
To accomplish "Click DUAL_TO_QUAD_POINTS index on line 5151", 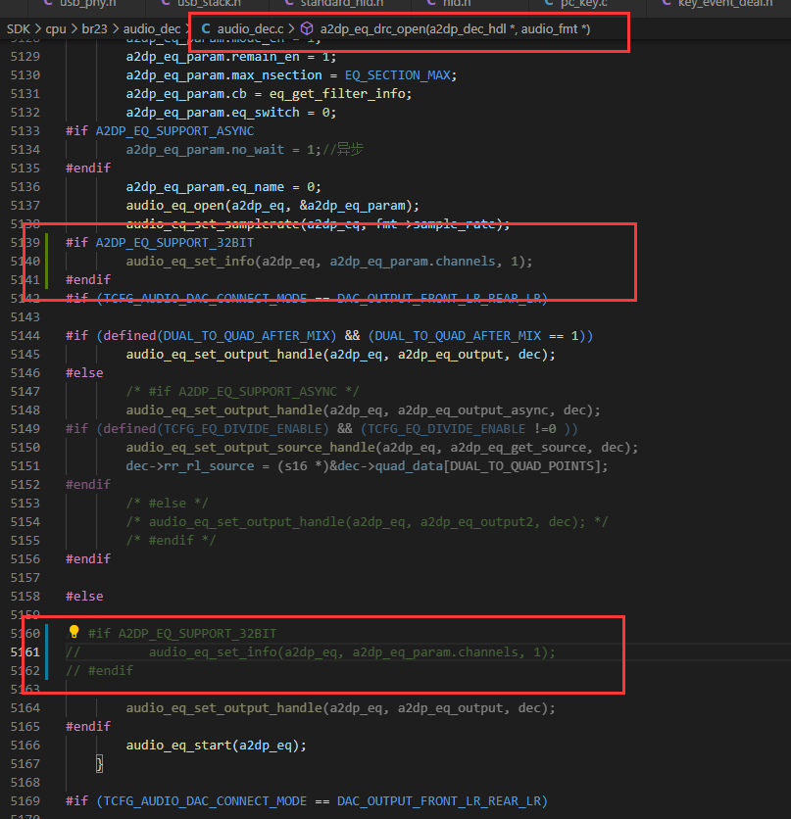I will (x=521, y=466).
